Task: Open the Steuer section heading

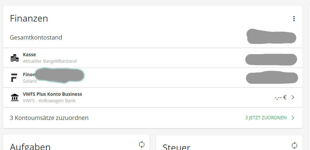Action: (176, 147)
